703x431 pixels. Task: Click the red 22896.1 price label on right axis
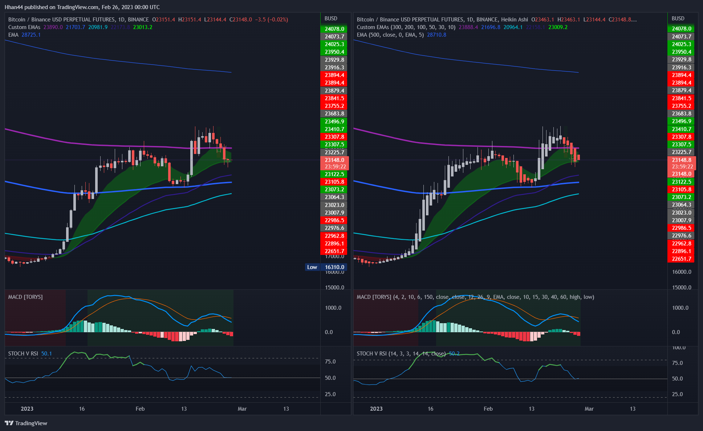(681, 251)
